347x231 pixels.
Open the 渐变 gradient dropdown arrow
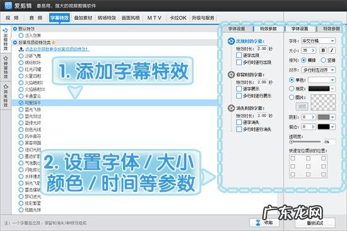[x=333, y=88]
